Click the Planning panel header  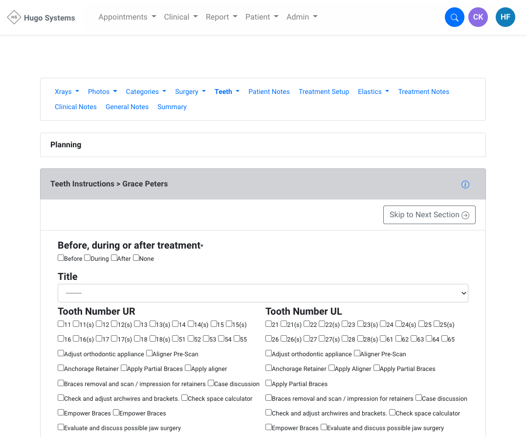coord(263,145)
